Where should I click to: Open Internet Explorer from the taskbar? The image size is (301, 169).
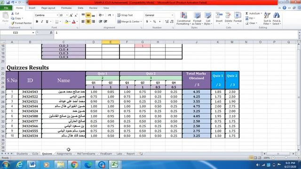pos(19,165)
